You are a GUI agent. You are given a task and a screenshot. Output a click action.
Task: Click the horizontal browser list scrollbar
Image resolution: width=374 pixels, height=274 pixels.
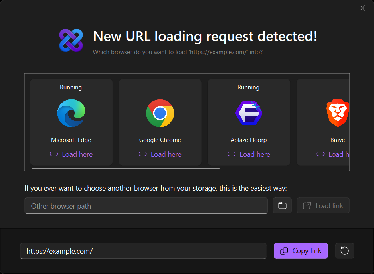[126, 168]
